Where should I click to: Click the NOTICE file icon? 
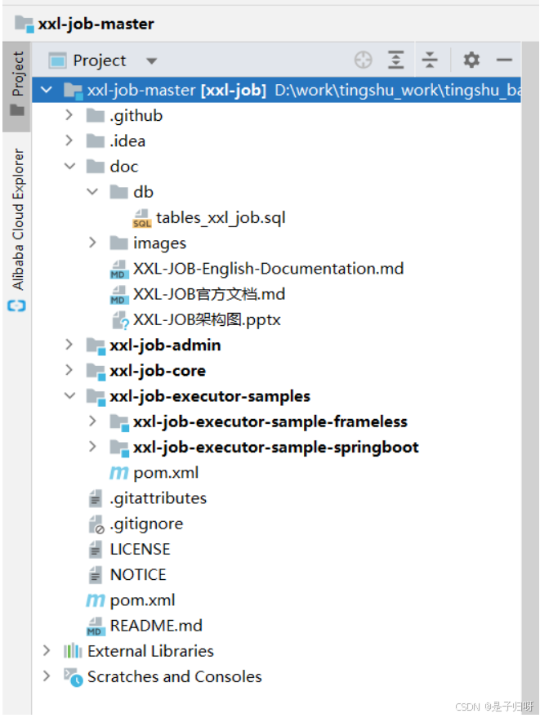click(x=96, y=575)
